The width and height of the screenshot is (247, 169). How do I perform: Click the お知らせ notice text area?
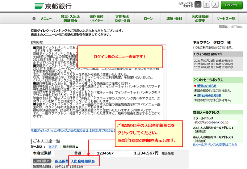pos(98,87)
